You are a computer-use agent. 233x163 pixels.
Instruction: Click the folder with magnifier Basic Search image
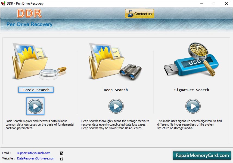pyautogui.click(x=39, y=62)
